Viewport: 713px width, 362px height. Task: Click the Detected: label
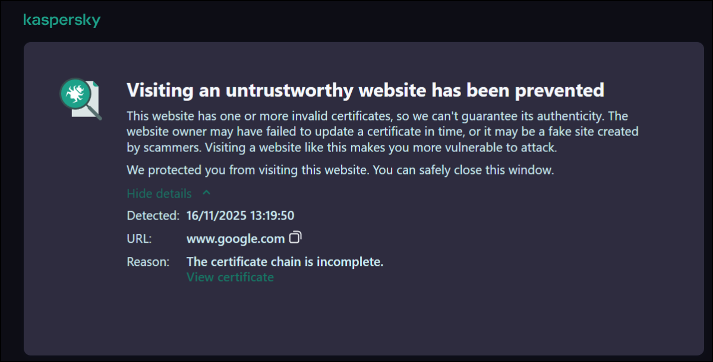click(153, 215)
